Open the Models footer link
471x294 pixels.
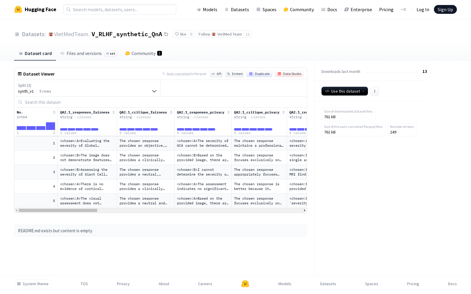(285, 284)
